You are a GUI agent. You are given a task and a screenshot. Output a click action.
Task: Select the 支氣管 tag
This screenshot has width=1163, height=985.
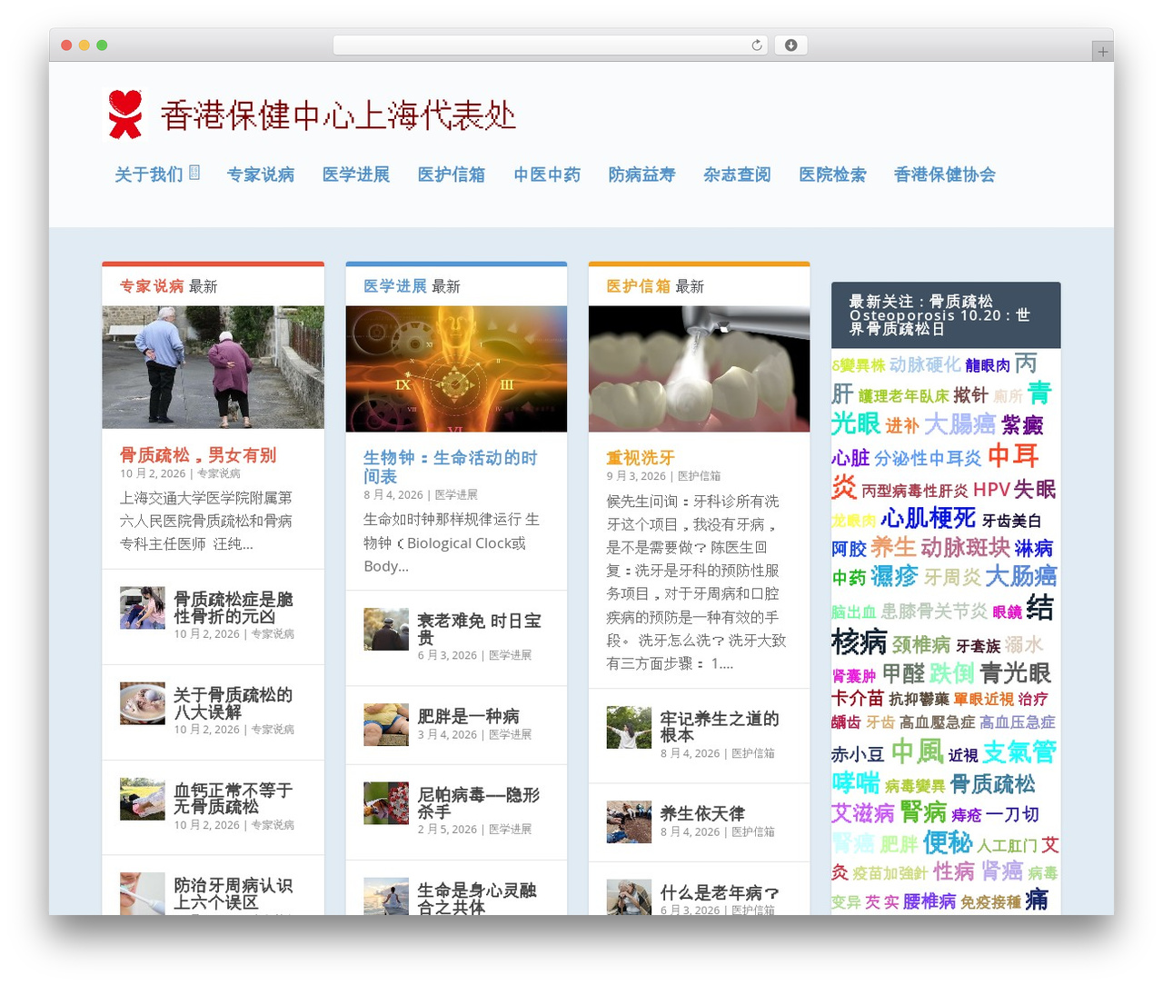[1019, 751]
